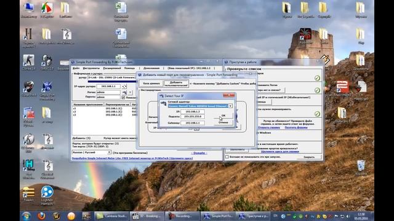Click the refresh icon next to router IP
Image resolution: width=394 pixels, height=221 pixels.
(x=124, y=87)
